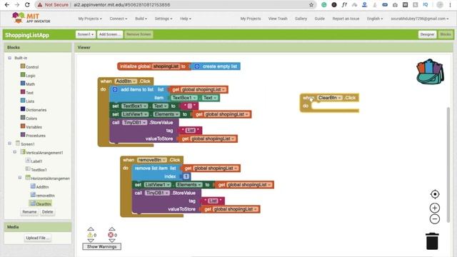This screenshot has height=257, width=457.
Task: Go to next warning with down arrow
Action: tap(91, 241)
